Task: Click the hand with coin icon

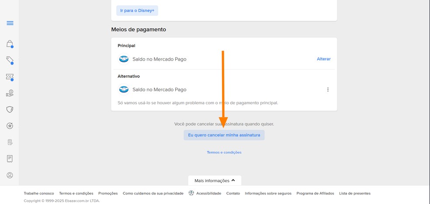Action: (10, 93)
